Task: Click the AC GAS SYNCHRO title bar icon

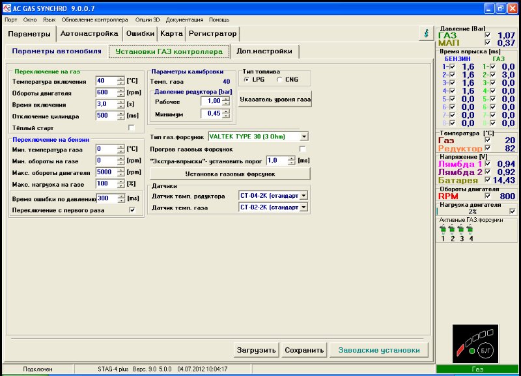Action: point(7,7)
